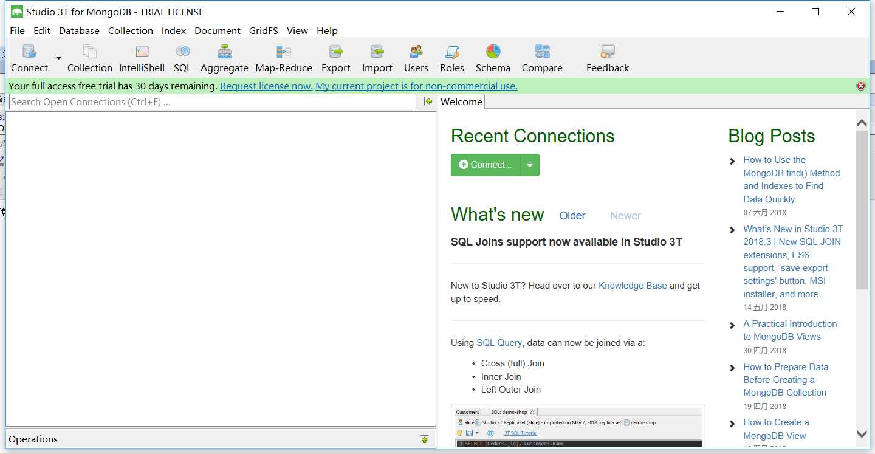Expand the Connect toolbar dropdown arrow

58,58
